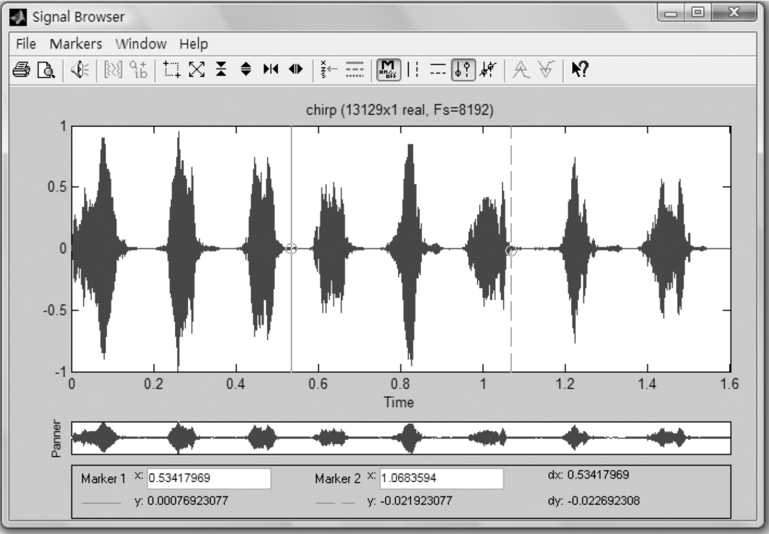The height and width of the screenshot is (534, 769).
Task: Click the Print toolbar icon
Action: click(x=21, y=70)
